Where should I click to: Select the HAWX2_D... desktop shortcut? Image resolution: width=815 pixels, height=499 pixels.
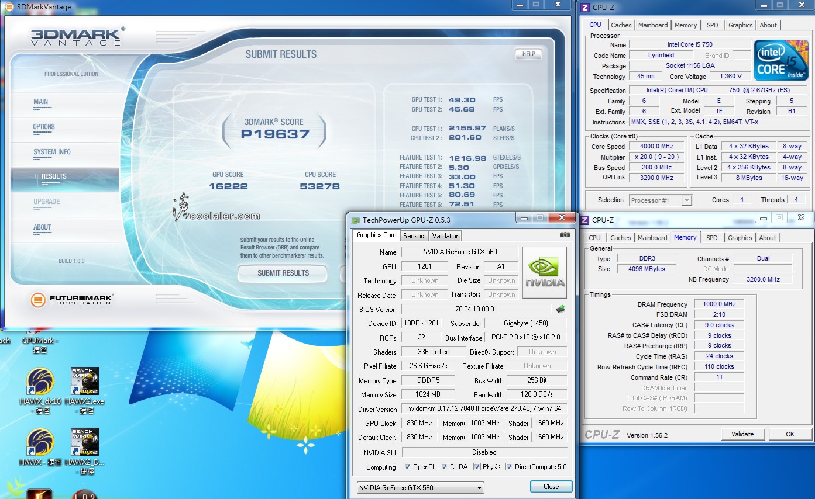click(x=85, y=452)
